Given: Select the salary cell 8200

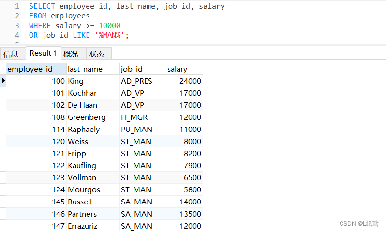Looking at the screenshot, I should (184, 153).
